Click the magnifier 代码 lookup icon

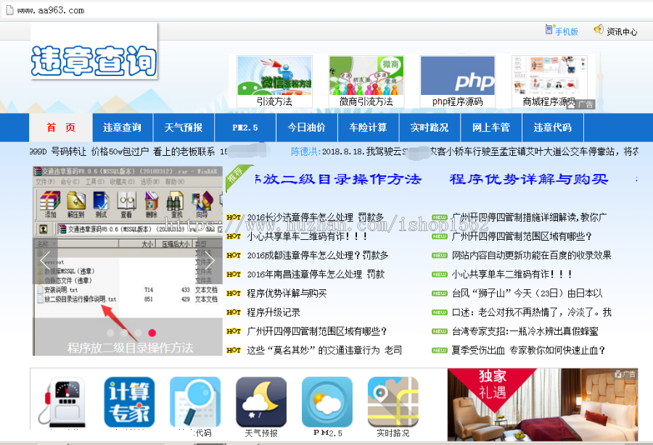pyautogui.click(x=195, y=402)
